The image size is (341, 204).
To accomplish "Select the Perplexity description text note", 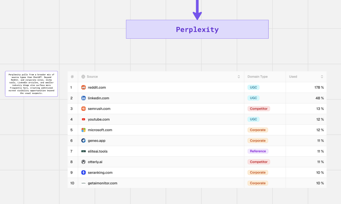I will (x=31, y=84).
